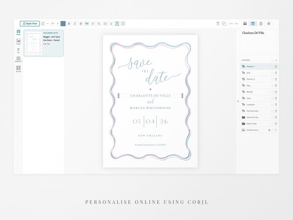Image resolution: width=293 pixels, height=220 pixels.
Task: Toggle strikethrough formatting
Action: coord(81,24)
